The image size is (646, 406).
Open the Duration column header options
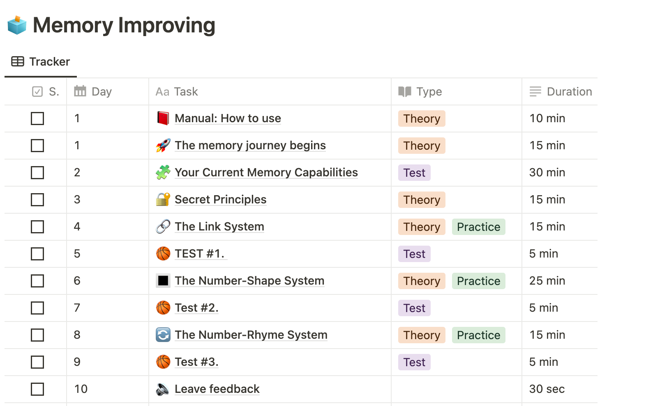tap(560, 91)
